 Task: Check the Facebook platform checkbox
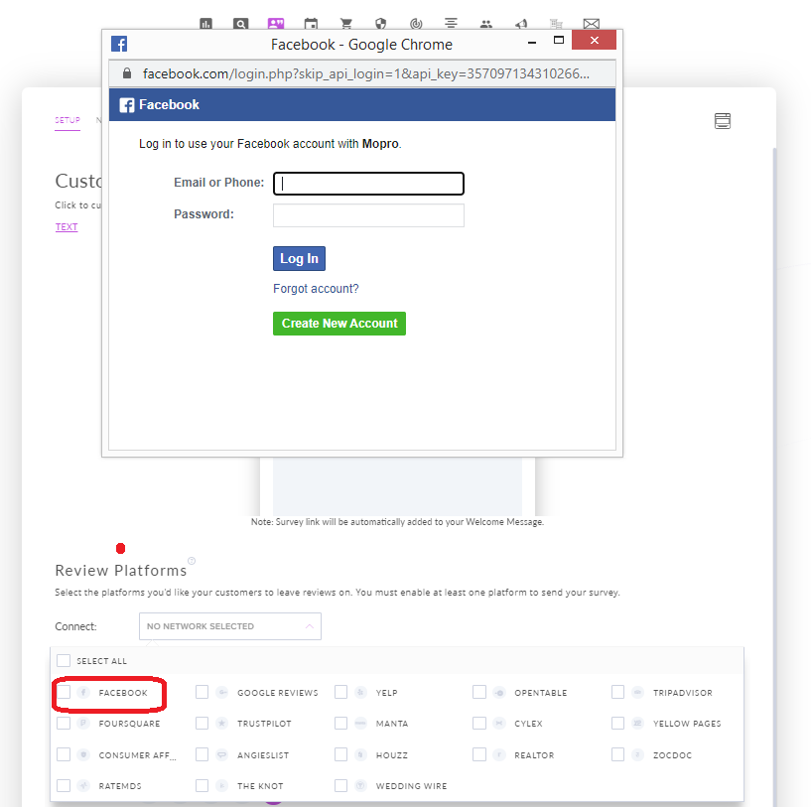click(64, 692)
